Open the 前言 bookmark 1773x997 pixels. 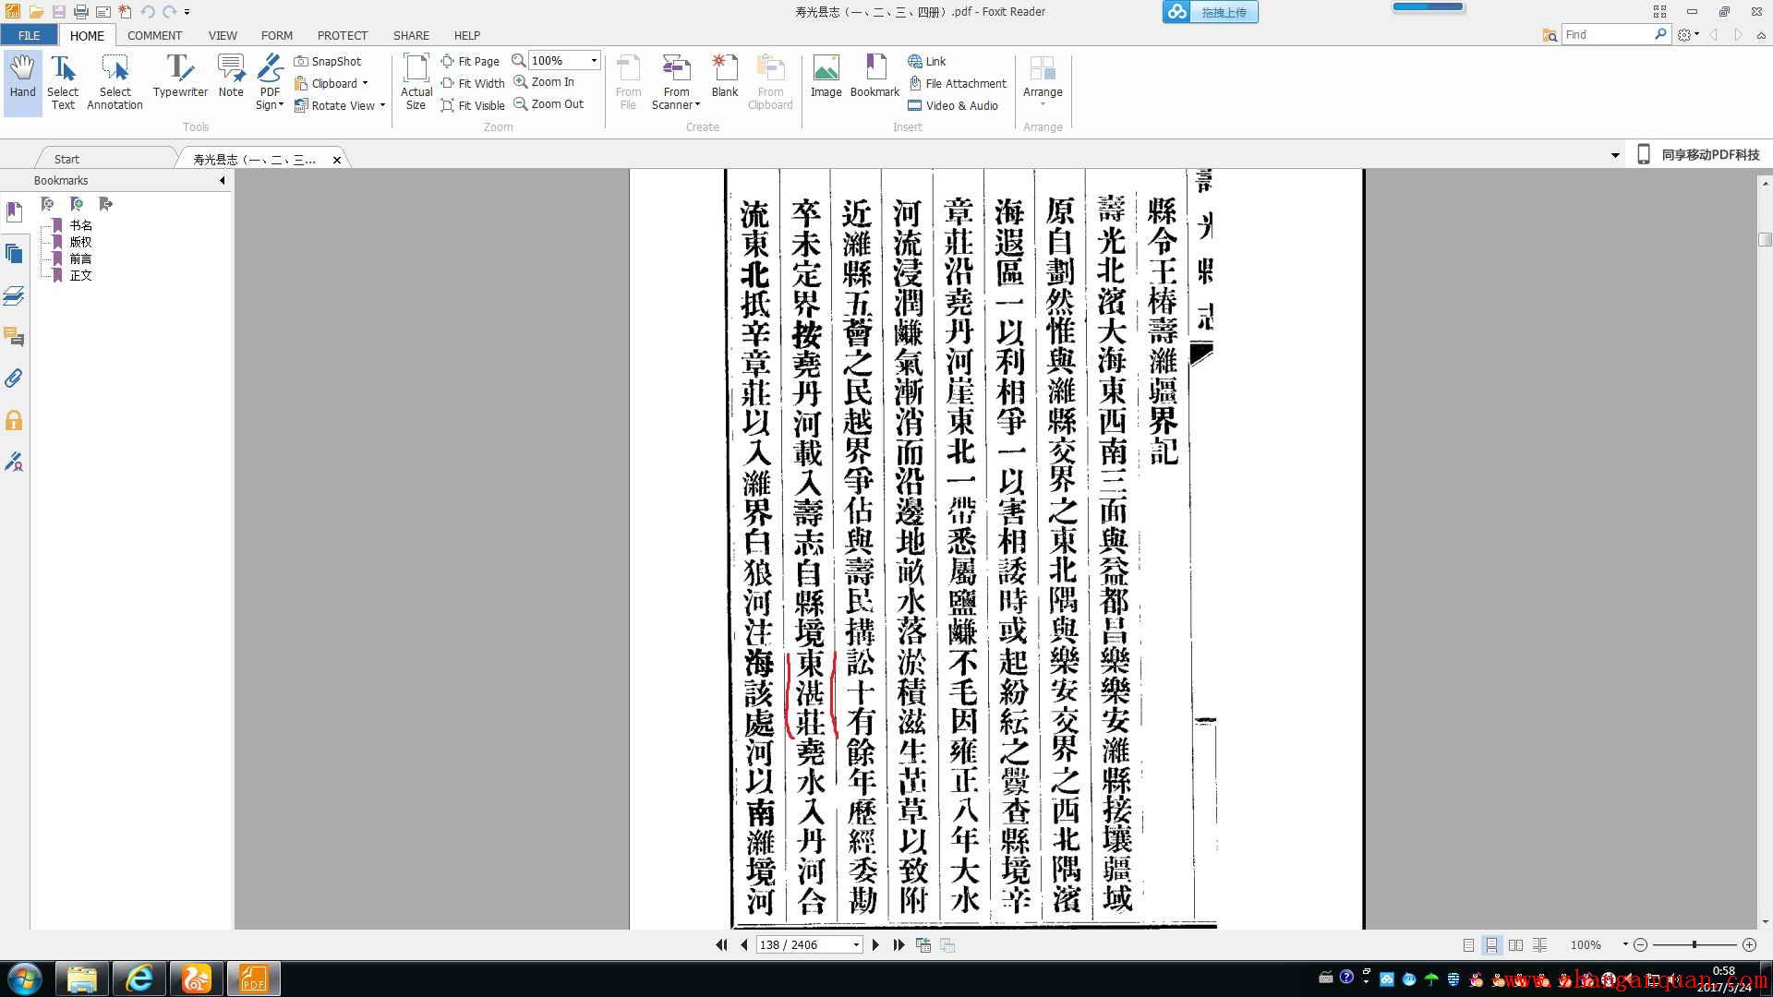coord(81,258)
